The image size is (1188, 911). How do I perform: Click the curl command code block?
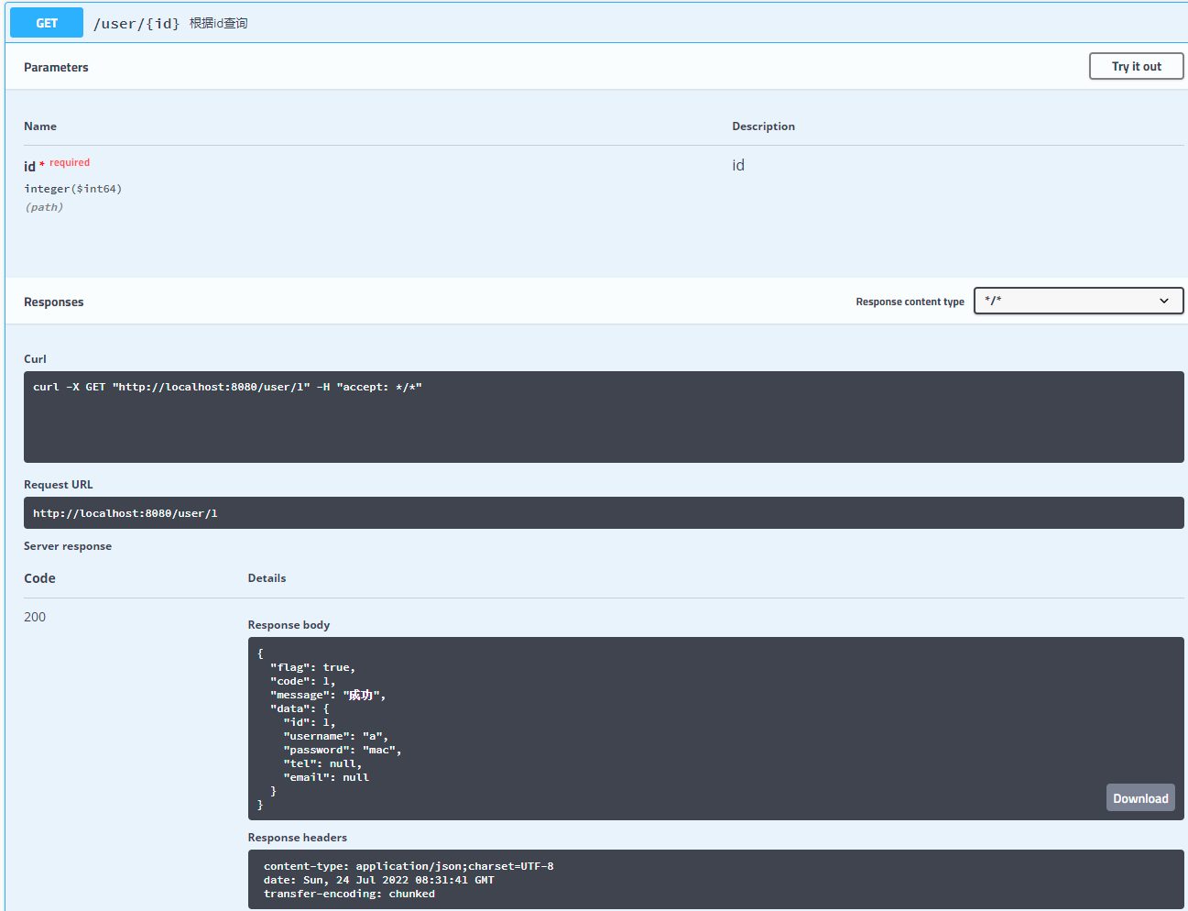coord(603,416)
